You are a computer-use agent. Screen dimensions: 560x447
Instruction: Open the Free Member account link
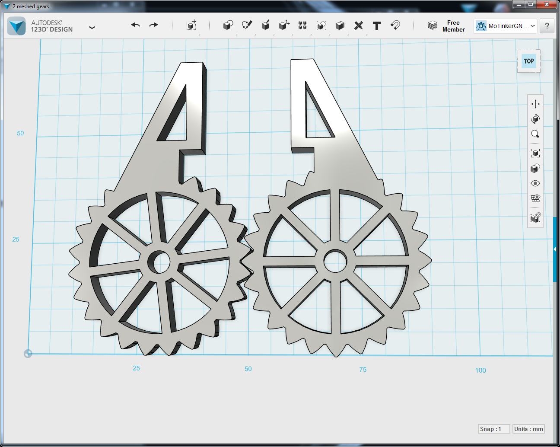(x=453, y=26)
